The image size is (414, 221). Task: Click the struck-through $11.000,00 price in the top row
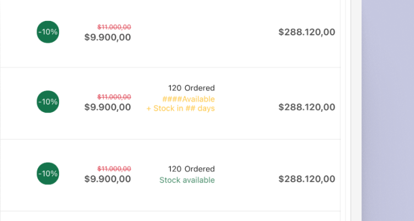(x=114, y=27)
